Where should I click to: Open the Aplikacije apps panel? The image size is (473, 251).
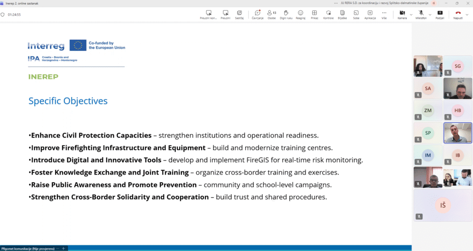point(370,14)
